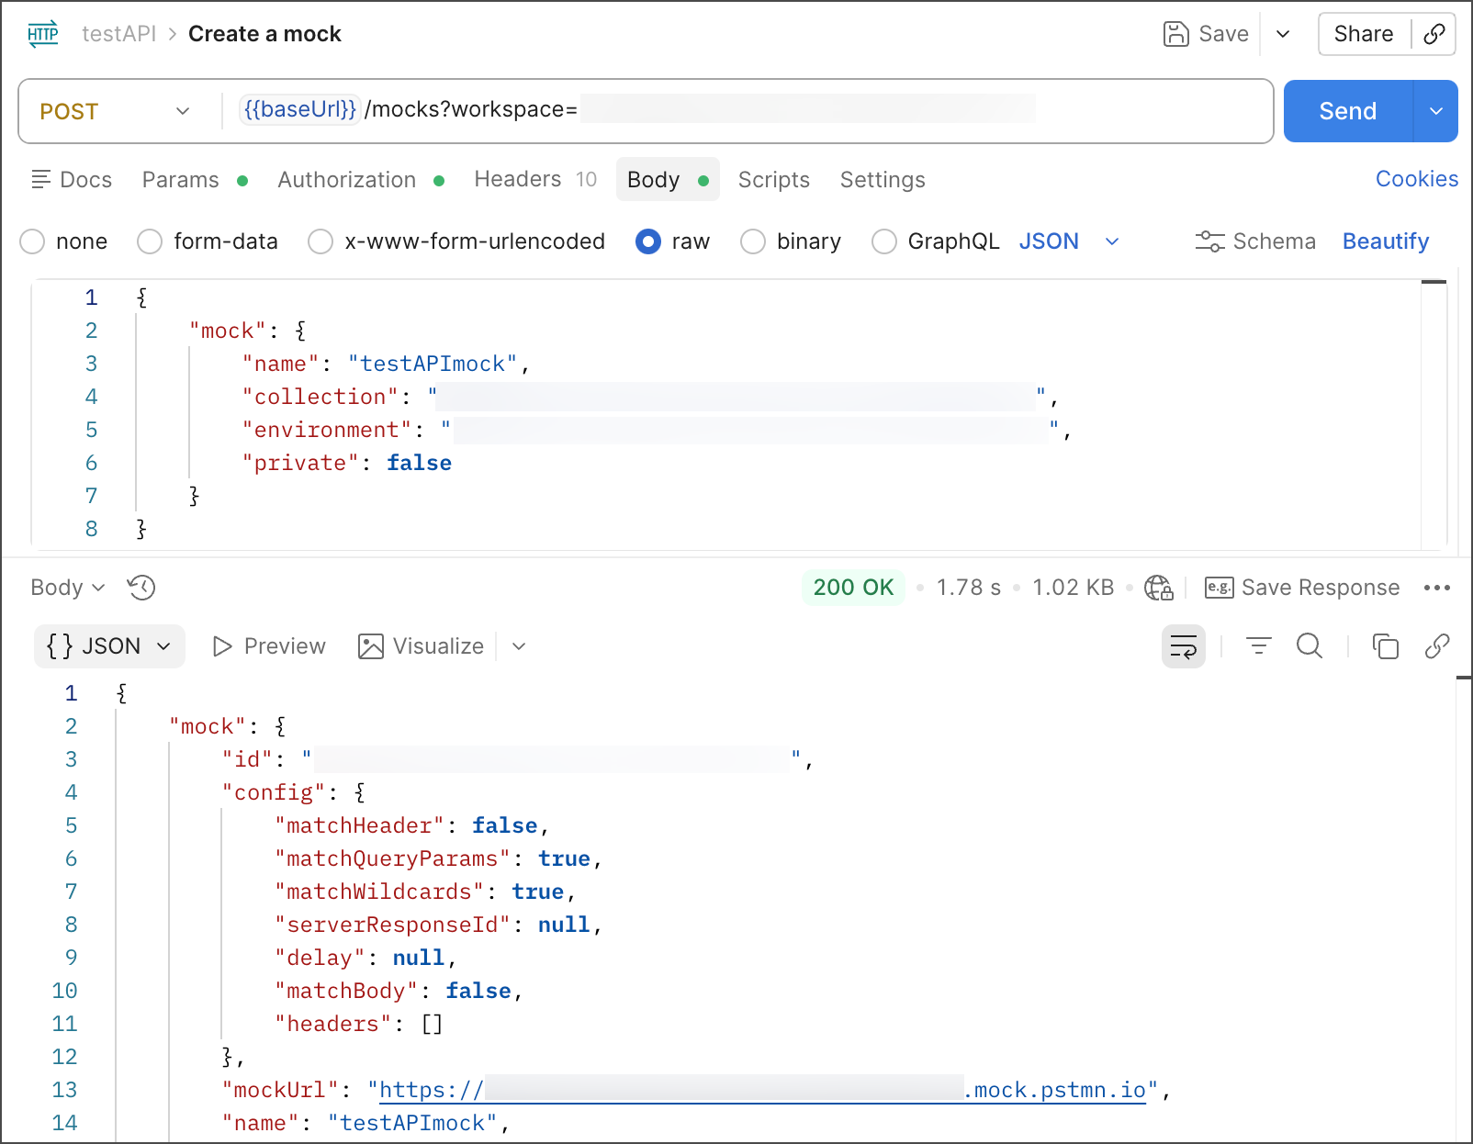The height and width of the screenshot is (1144, 1473).
Task: Select x-www-form-urlencoded body type
Action: pyautogui.click(x=320, y=241)
